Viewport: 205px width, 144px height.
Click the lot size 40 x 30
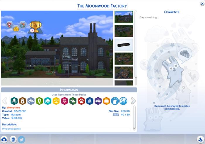[125, 115]
